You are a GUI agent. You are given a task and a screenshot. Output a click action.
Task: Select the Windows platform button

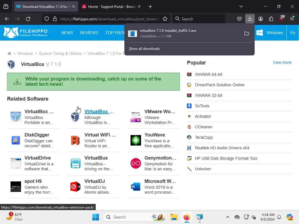pyautogui.click(x=270, y=33)
